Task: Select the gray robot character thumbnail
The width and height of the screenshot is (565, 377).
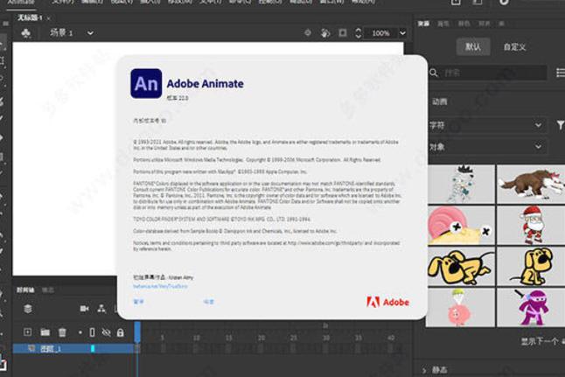Action: click(x=461, y=184)
